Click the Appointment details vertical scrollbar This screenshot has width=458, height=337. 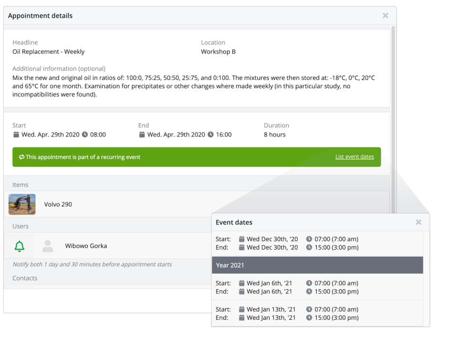pyautogui.click(x=393, y=119)
